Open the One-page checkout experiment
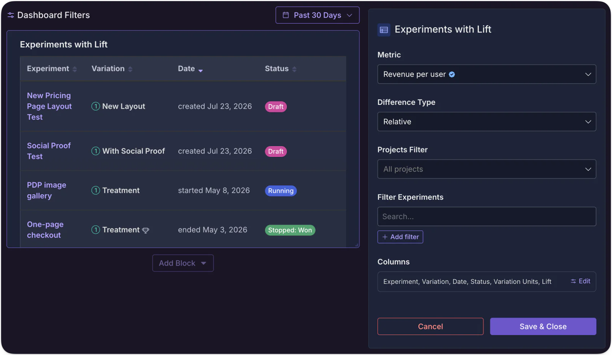This screenshot has width=612, height=355. [45, 230]
